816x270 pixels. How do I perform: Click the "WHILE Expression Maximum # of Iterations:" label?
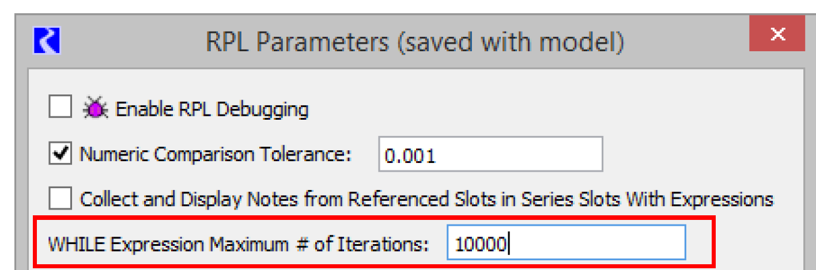tap(239, 244)
